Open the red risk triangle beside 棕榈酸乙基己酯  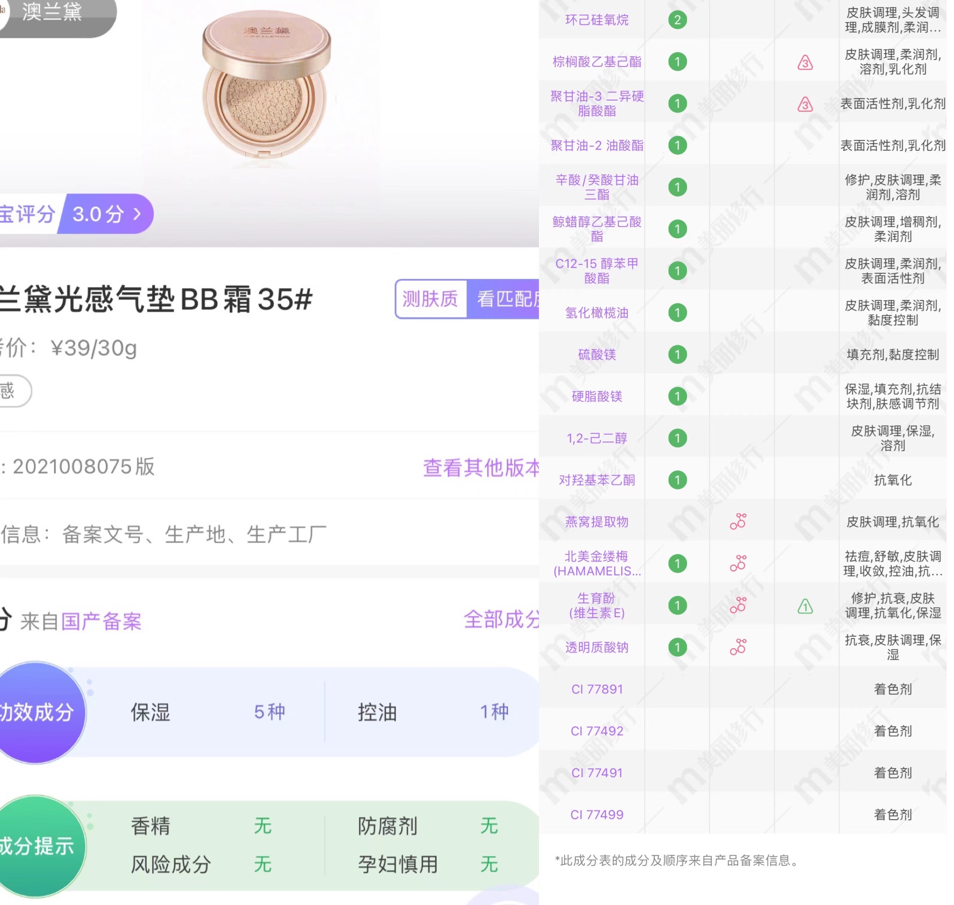[x=804, y=63]
